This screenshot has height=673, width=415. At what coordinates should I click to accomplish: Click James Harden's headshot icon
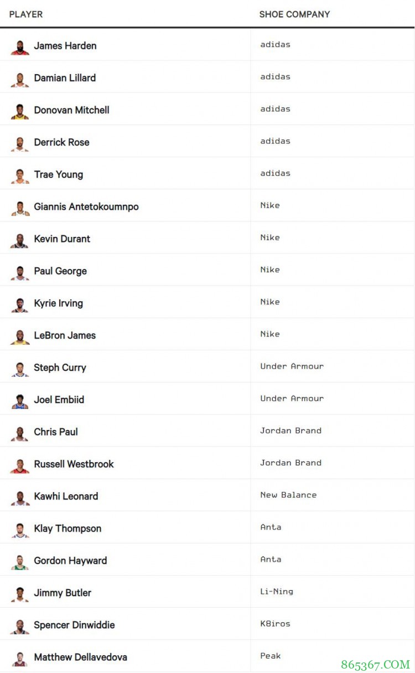[20, 46]
